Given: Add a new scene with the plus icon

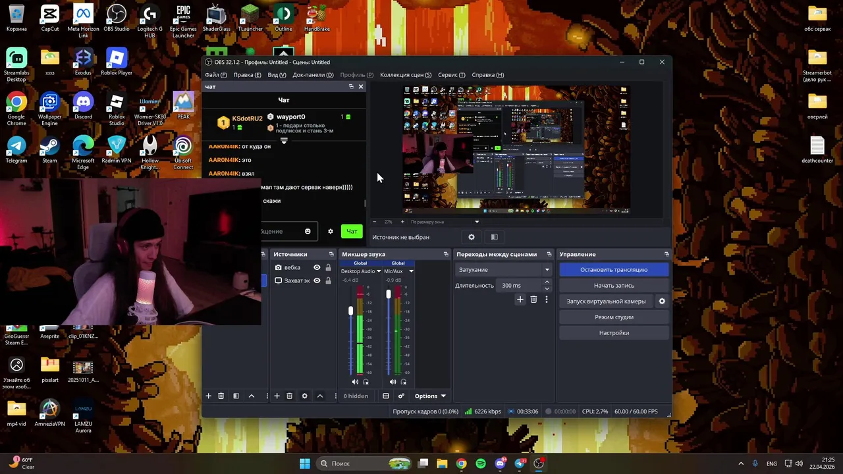Looking at the screenshot, I should [x=208, y=396].
